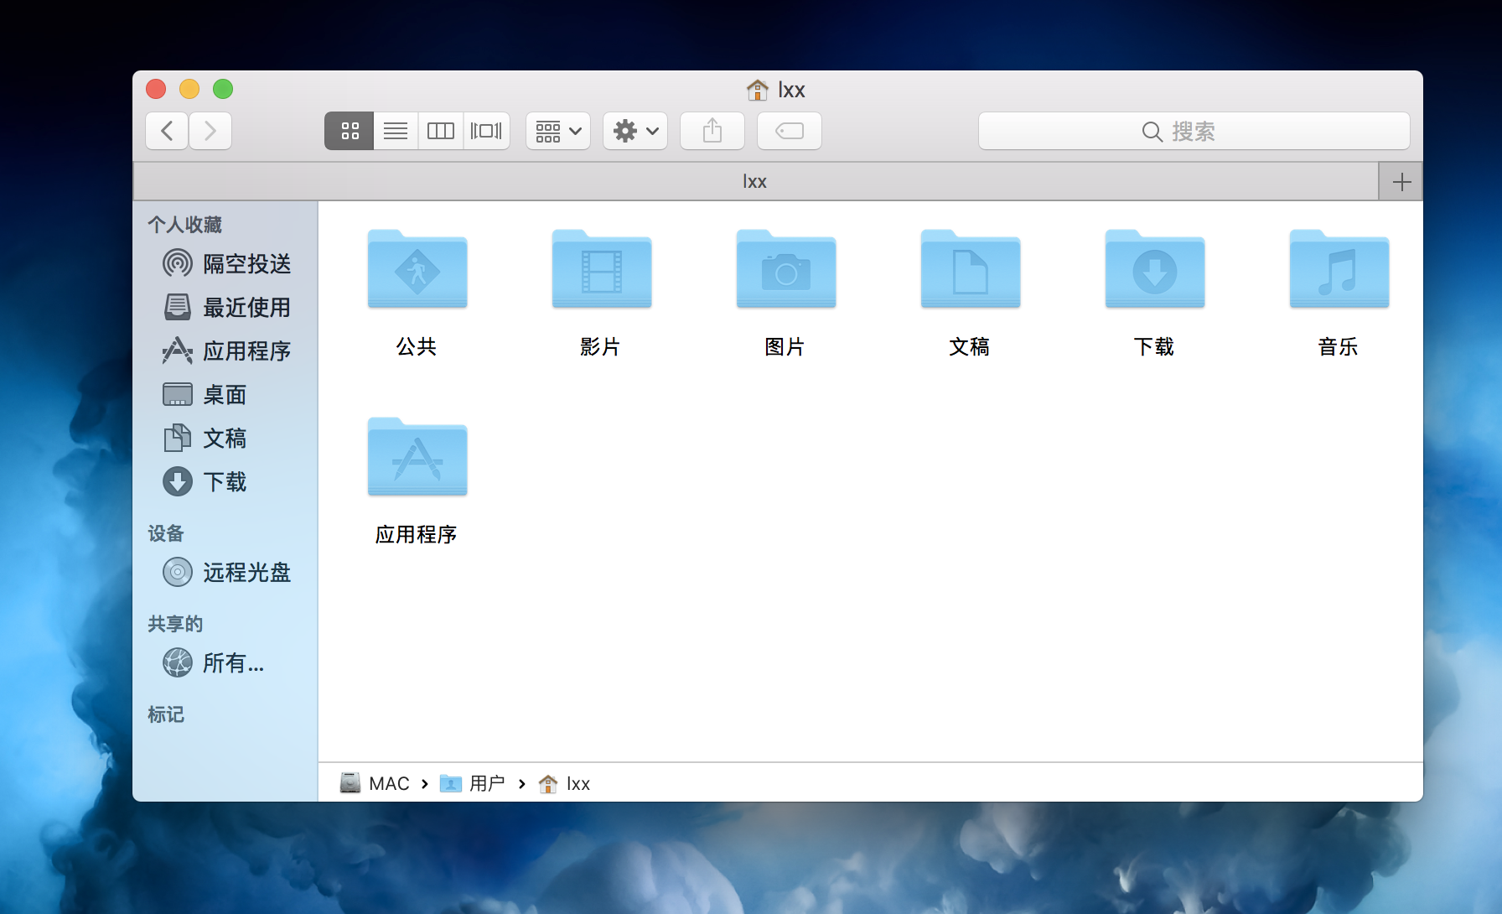
Task: Switch to Cover Flow view mode
Action: [x=486, y=131]
